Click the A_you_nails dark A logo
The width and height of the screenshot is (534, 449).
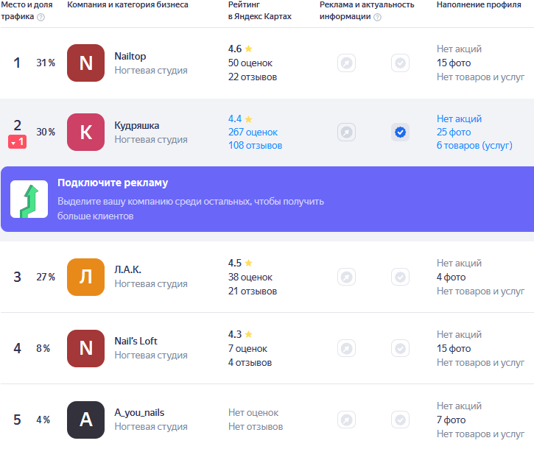(86, 420)
